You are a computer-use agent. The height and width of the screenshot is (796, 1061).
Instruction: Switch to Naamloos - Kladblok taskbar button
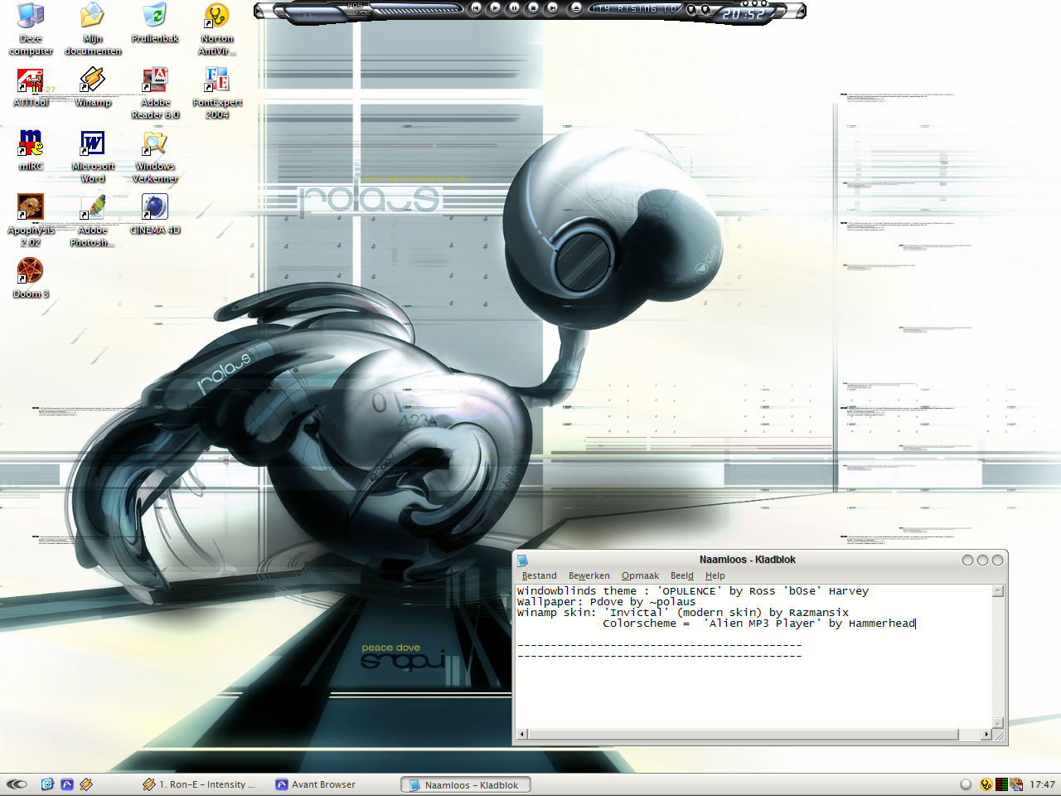465,784
